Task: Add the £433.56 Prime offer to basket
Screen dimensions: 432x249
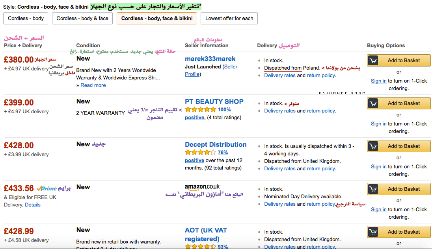Action: tap(398, 189)
